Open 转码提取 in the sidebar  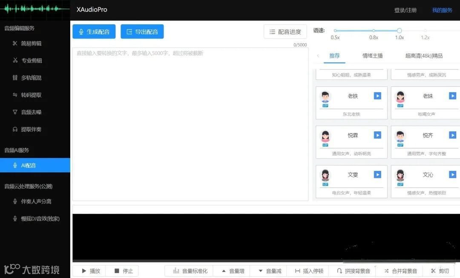tap(35, 95)
